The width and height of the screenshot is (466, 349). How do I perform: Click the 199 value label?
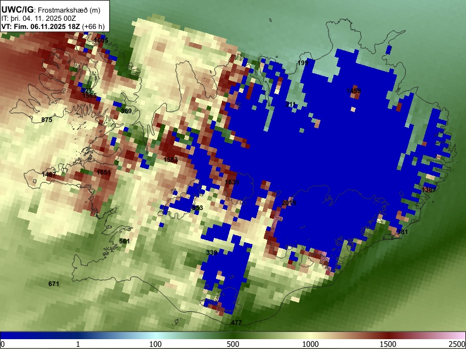click(x=303, y=63)
